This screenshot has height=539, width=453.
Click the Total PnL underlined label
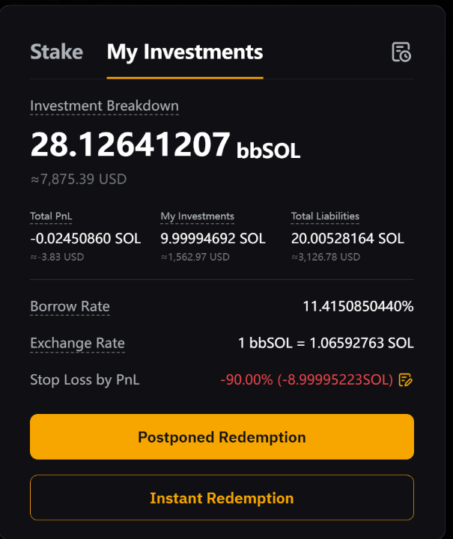point(52,216)
